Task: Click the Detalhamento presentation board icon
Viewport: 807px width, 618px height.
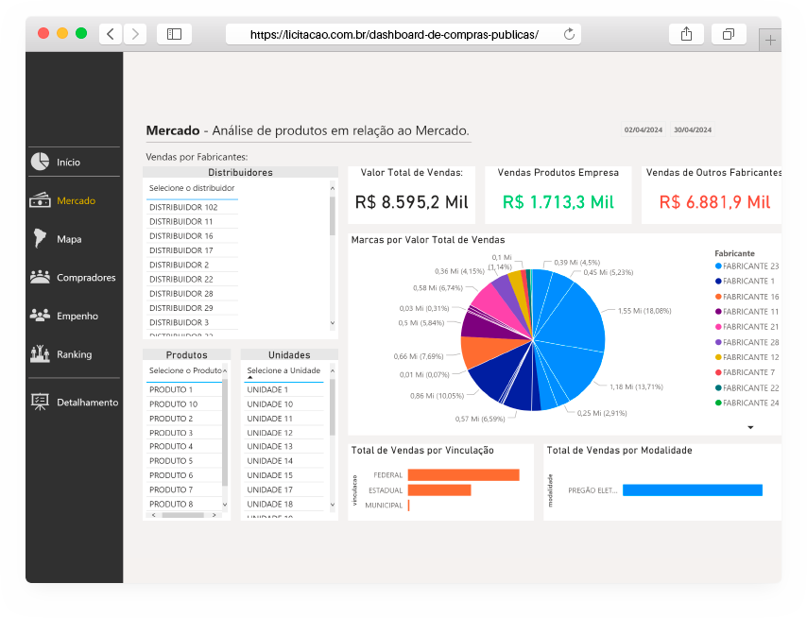Action: point(40,402)
